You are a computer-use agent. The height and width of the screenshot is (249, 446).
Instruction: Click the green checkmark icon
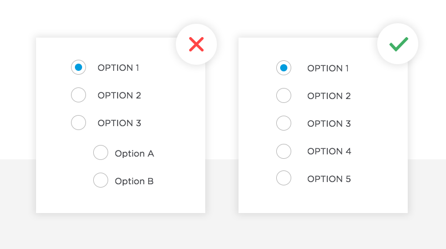coord(398,44)
